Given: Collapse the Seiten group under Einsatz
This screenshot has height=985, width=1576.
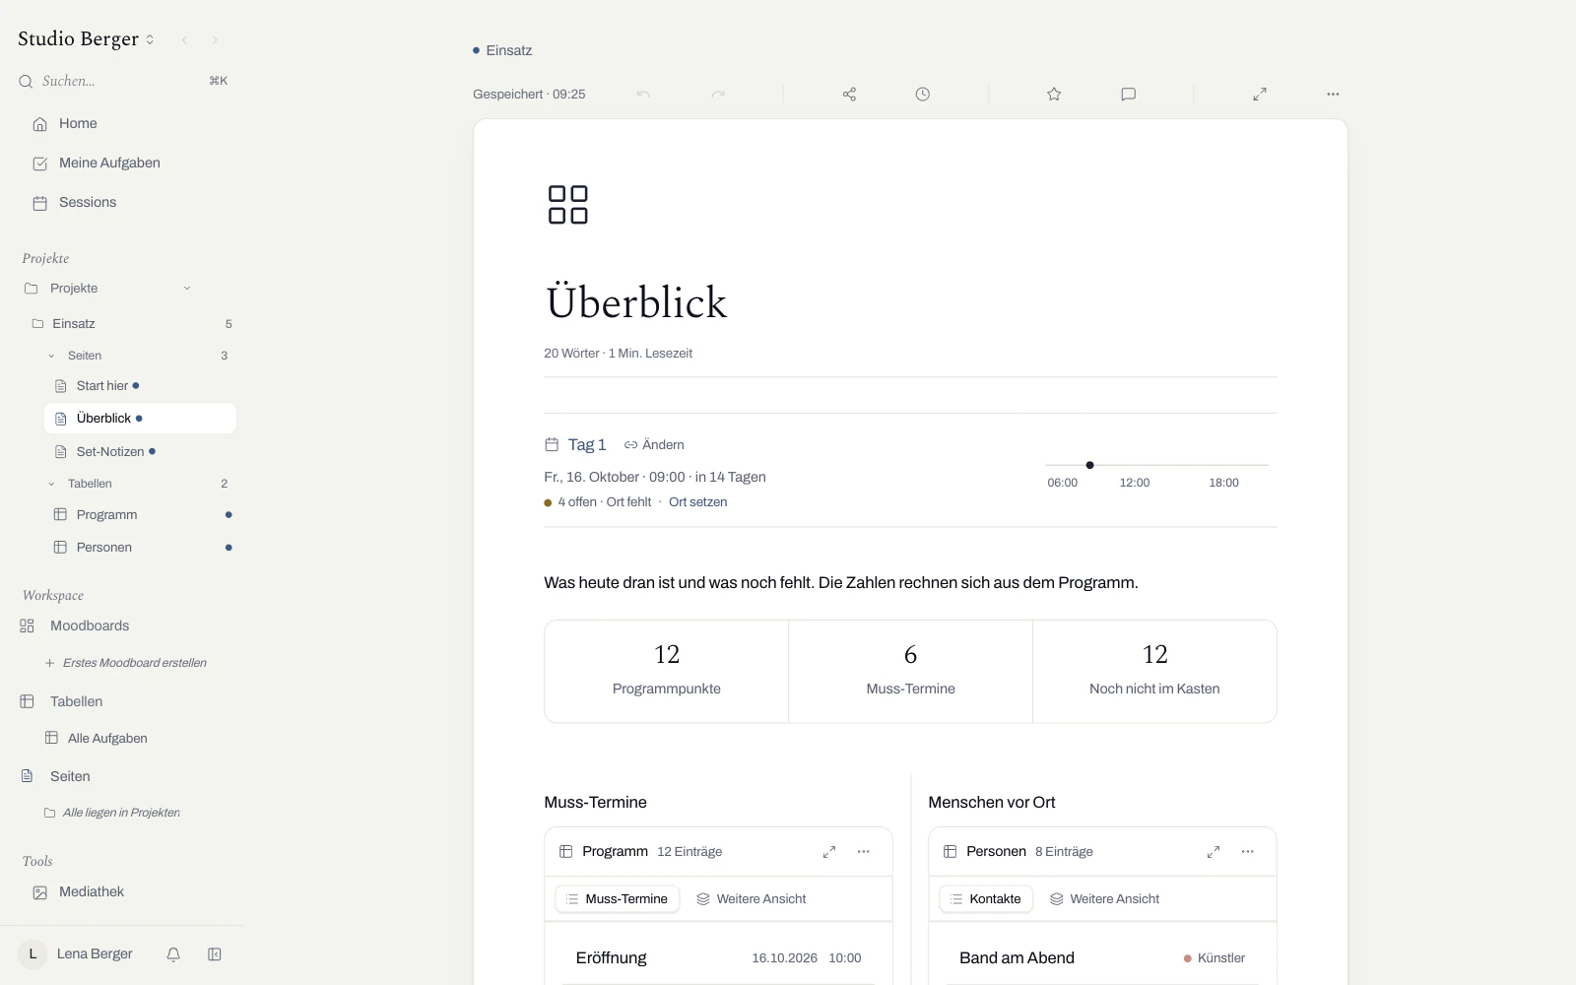Looking at the screenshot, I should pyautogui.click(x=51, y=356).
